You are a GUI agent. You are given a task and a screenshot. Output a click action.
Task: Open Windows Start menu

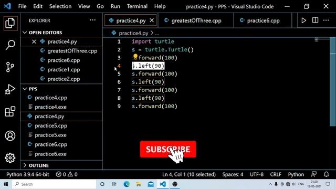click(6, 184)
